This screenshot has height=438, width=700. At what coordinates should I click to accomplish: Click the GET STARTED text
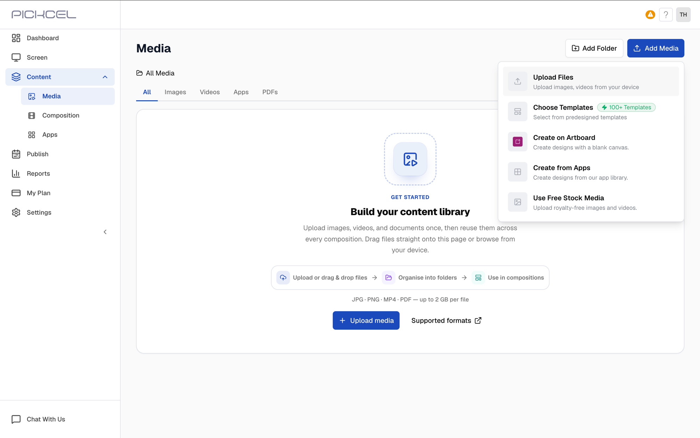pyautogui.click(x=410, y=197)
